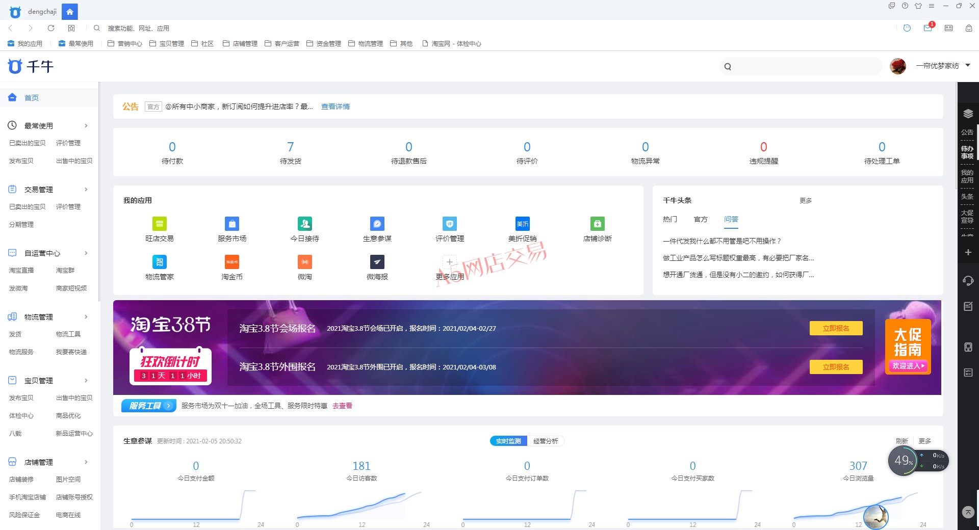The width and height of the screenshot is (979, 530).
Task: Add more apps via 更多应用 plus
Action: click(x=450, y=262)
